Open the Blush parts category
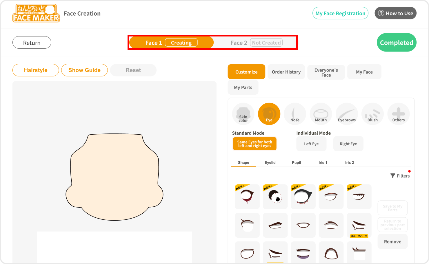 [x=372, y=114]
